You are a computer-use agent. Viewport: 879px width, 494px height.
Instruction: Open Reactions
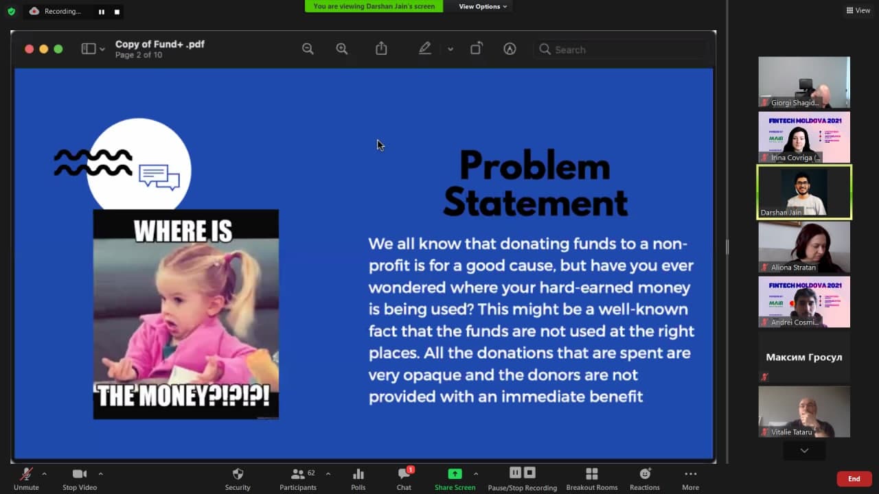pyautogui.click(x=645, y=478)
